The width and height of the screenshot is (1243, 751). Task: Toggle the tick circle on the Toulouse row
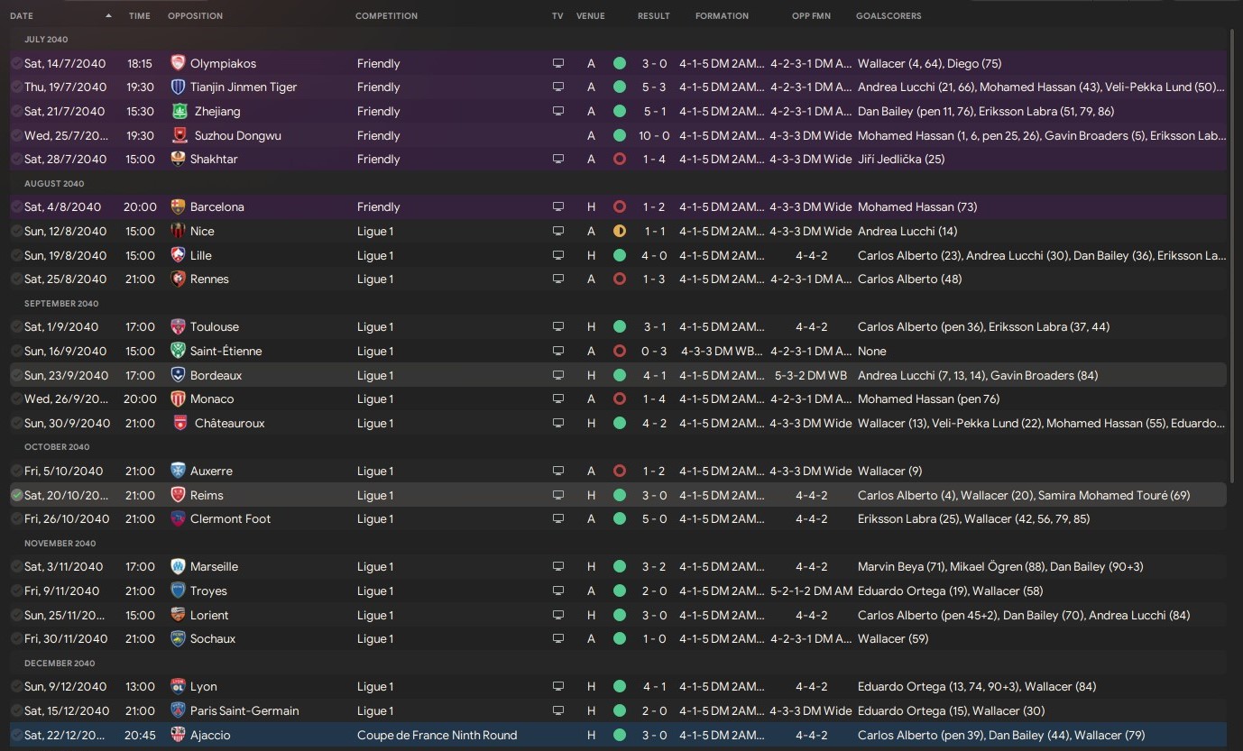pos(16,326)
